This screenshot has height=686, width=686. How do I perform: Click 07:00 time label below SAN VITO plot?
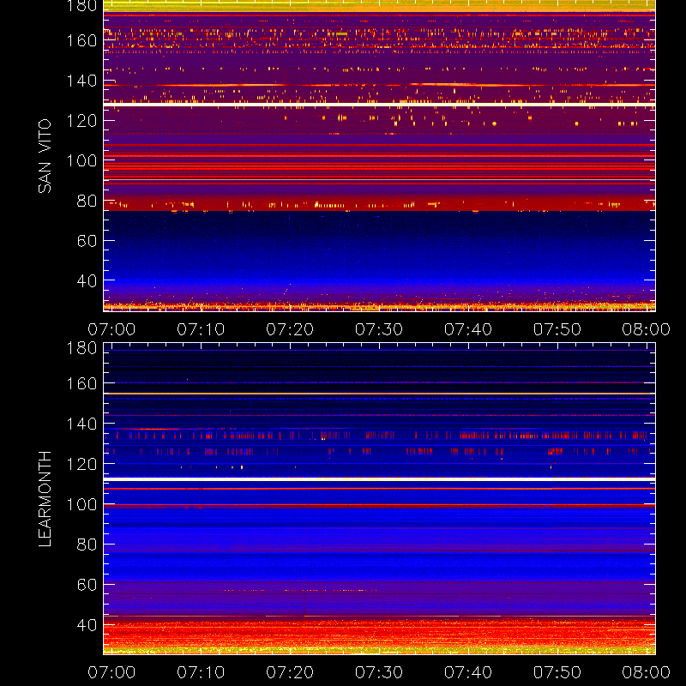(111, 329)
